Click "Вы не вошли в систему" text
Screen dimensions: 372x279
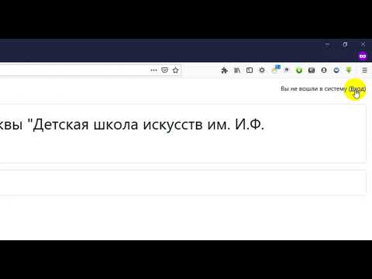coord(314,89)
